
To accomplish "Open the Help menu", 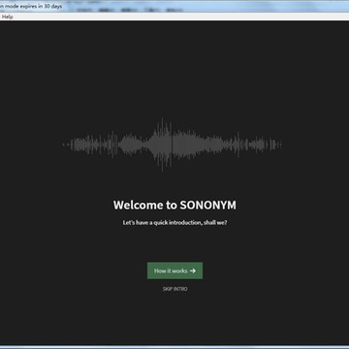I will [x=7, y=16].
